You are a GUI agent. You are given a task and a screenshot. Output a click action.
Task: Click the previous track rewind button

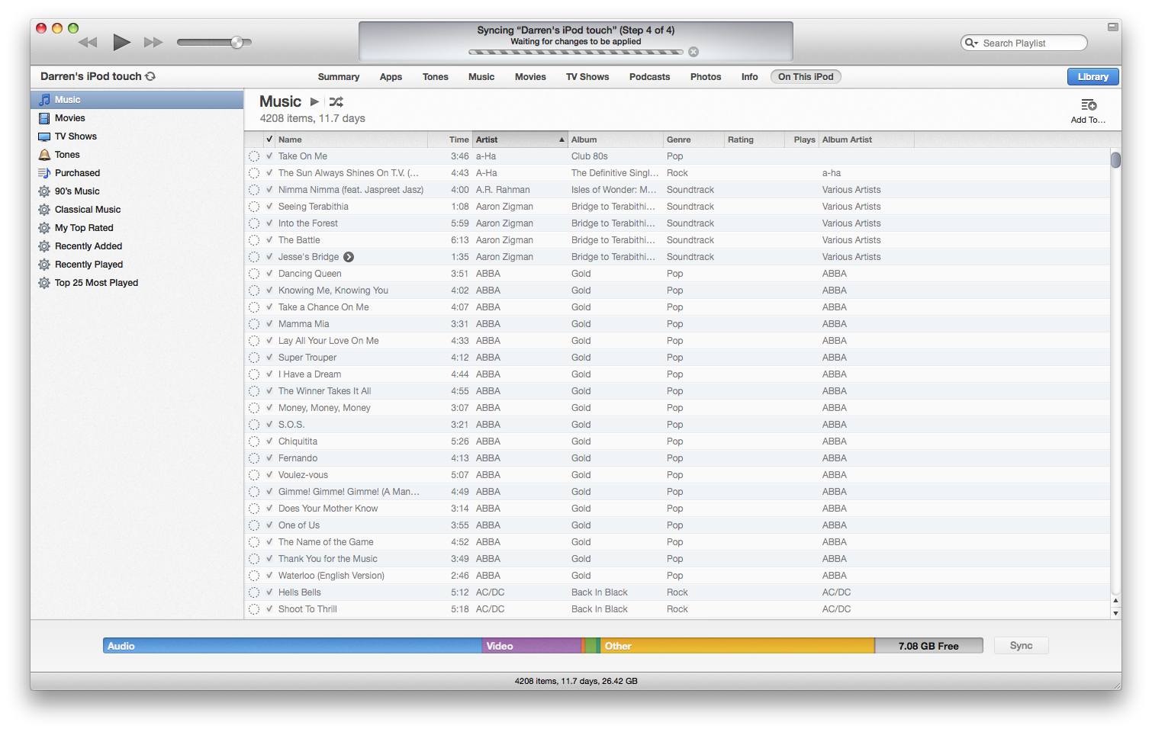pyautogui.click(x=88, y=42)
